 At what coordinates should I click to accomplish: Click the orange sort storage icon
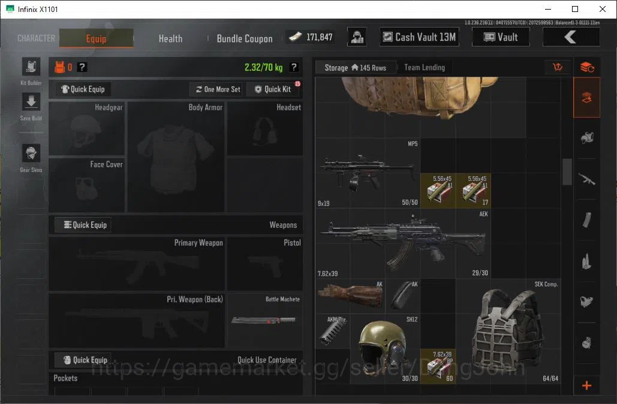pos(558,67)
